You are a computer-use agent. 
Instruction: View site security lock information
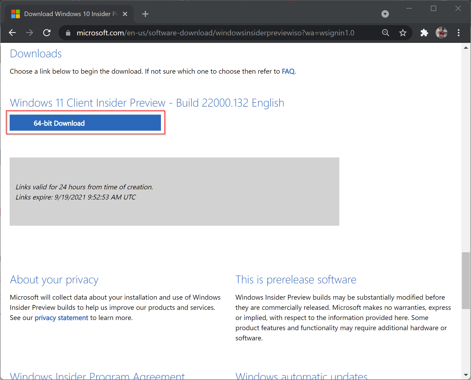[x=68, y=33]
